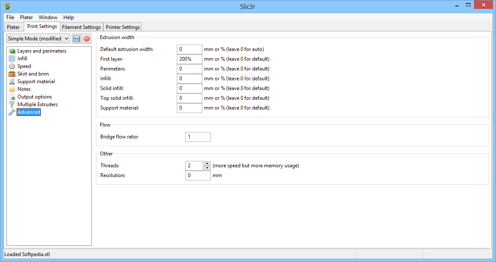Open the Plater menu in menu bar

[26, 17]
